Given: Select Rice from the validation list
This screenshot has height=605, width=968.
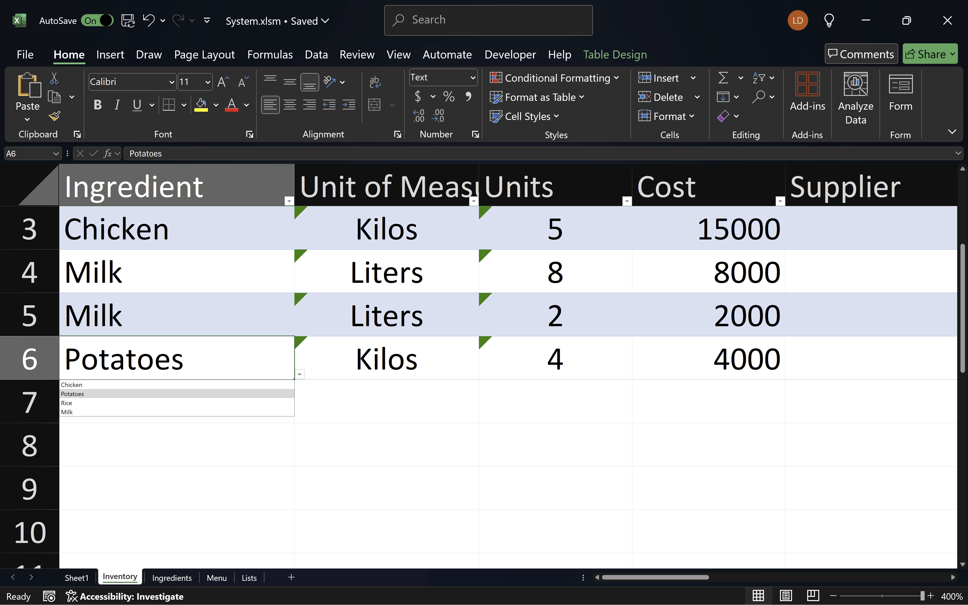Looking at the screenshot, I should click(67, 403).
